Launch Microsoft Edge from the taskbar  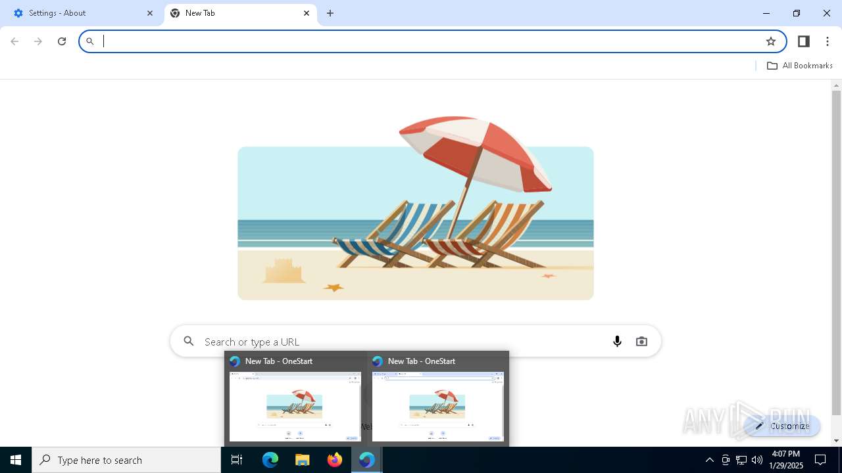270,460
